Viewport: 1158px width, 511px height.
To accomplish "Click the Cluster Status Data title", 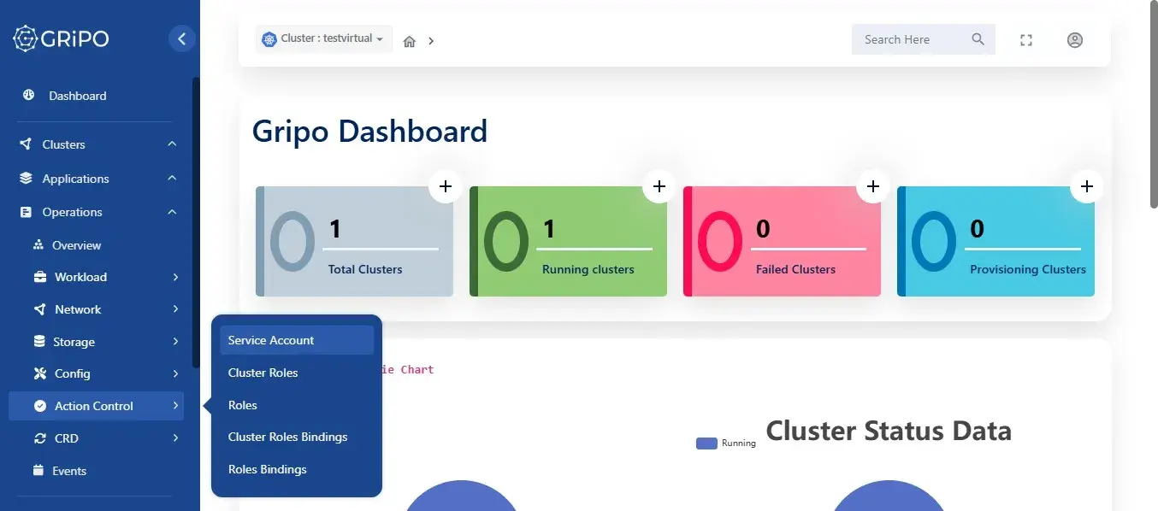I will (x=889, y=431).
